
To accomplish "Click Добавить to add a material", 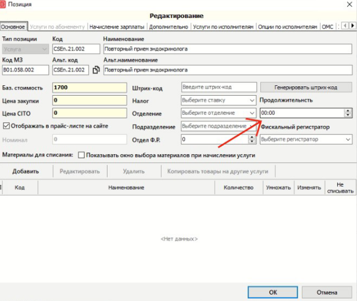I will [x=25, y=172].
